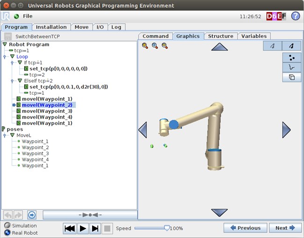
Task: Click the program tree search bar
Action: (90, 215)
